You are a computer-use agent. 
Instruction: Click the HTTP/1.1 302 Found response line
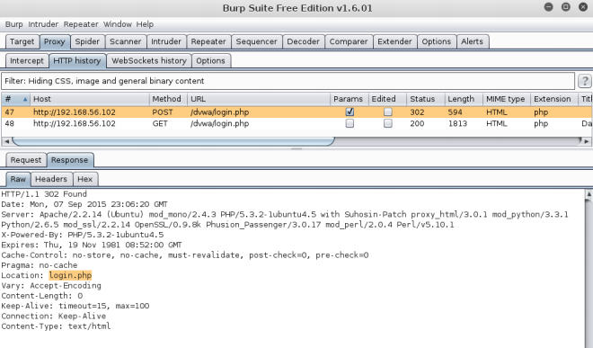pos(44,194)
